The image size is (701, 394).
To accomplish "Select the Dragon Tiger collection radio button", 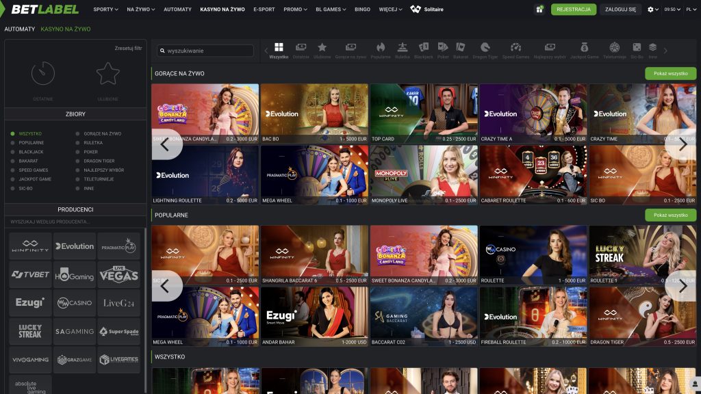I will point(77,161).
